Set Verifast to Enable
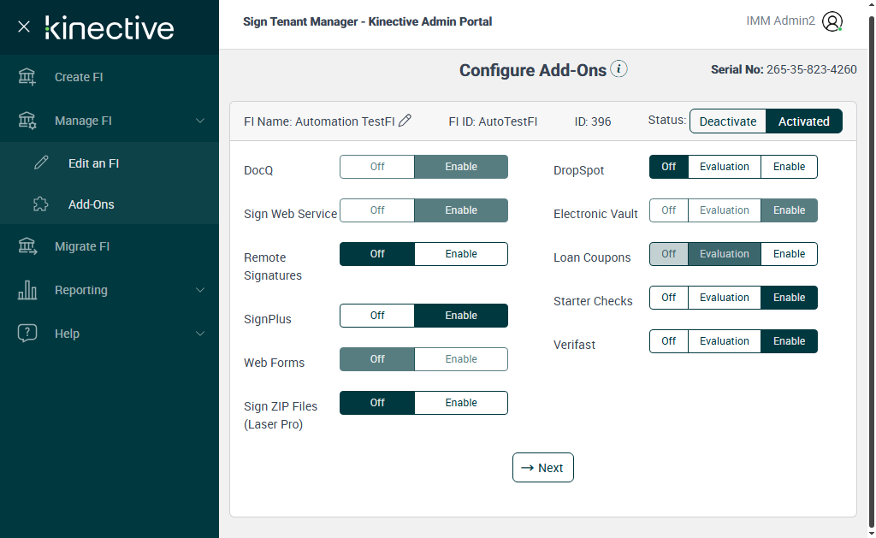The height and width of the screenshot is (538, 876). pos(789,340)
